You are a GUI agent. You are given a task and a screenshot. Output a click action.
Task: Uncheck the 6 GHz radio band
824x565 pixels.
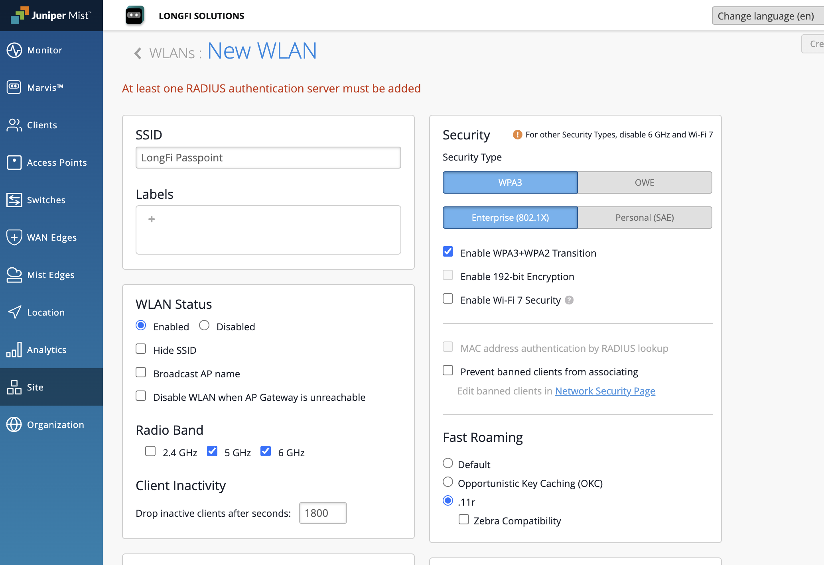[x=266, y=451]
